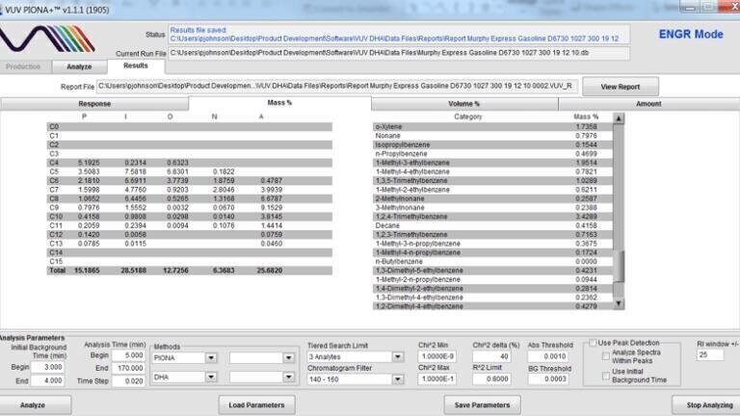This screenshot has height=416, width=740.
Task: Click the Chi^2 delta (%) field
Action: 491,356
